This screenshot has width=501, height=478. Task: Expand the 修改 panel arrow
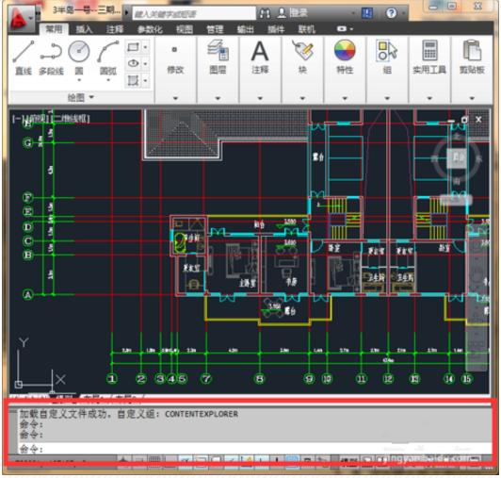point(175,98)
